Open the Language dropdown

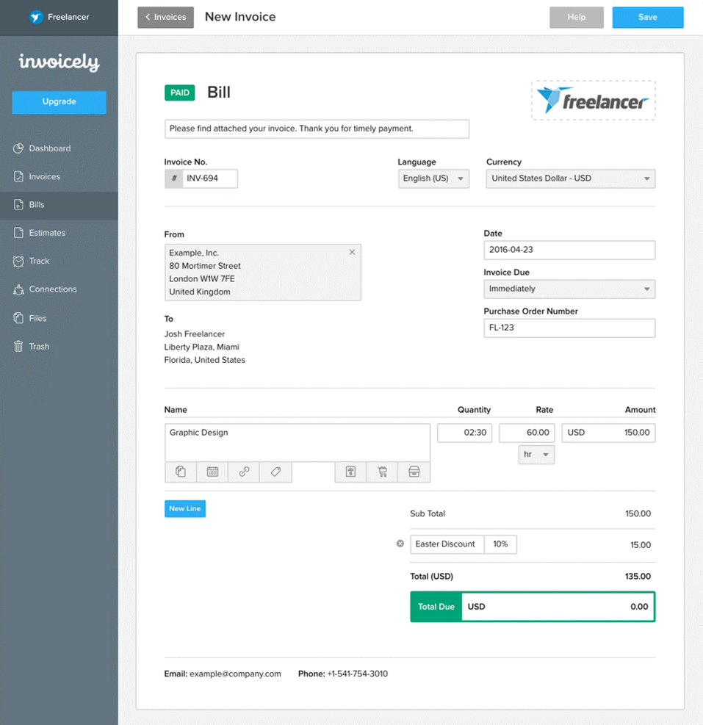pyautogui.click(x=433, y=178)
